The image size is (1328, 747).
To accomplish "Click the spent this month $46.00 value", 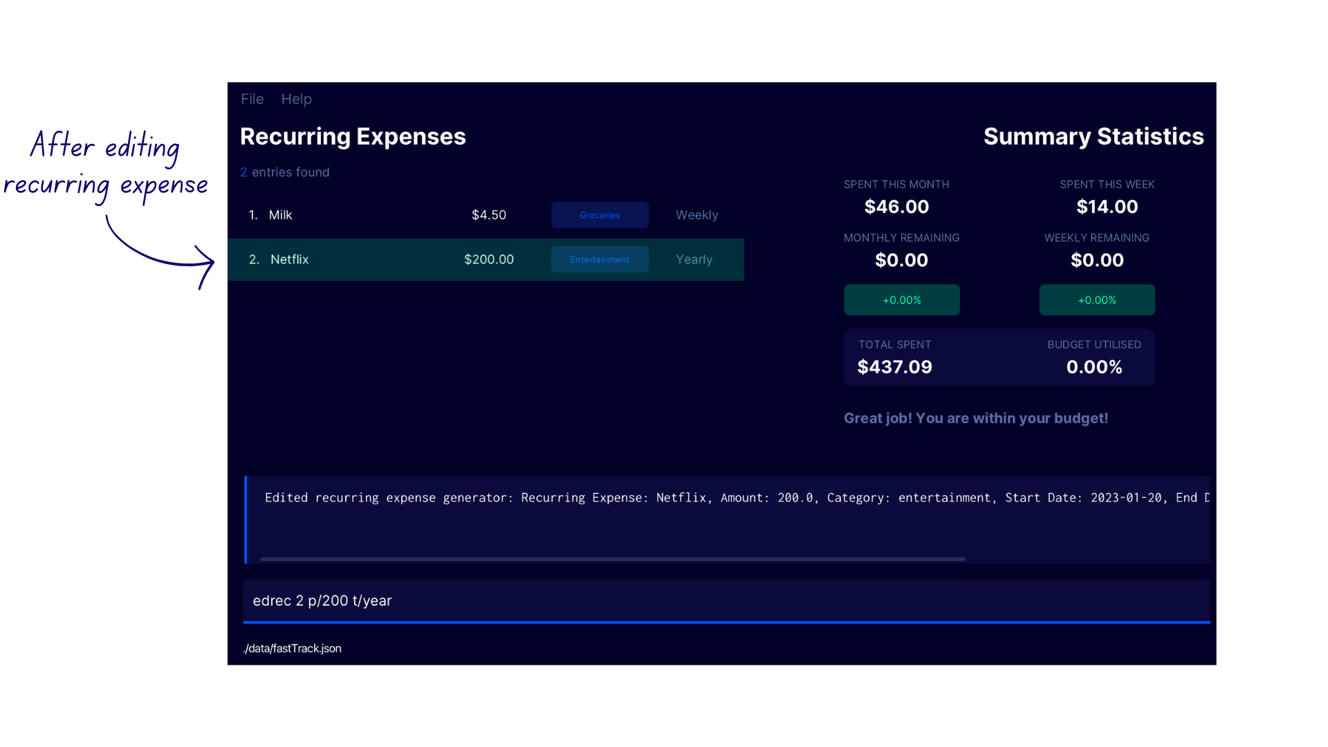I will 896,207.
